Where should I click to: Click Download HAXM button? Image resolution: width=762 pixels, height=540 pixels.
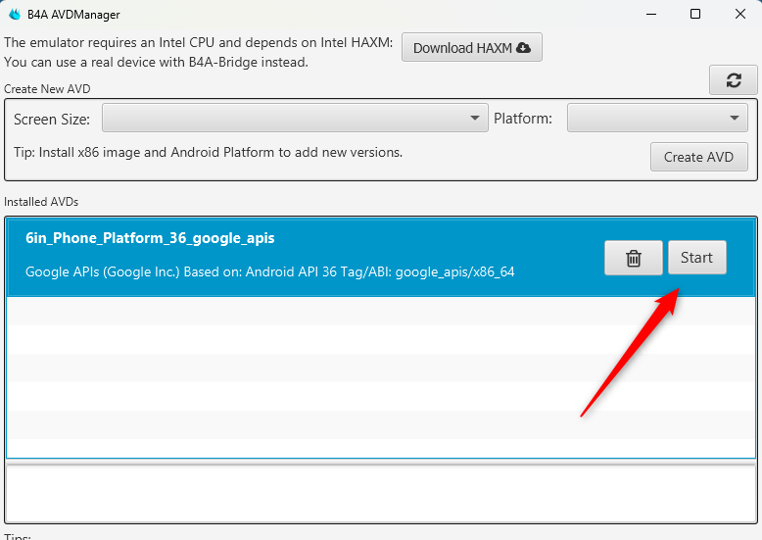click(x=472, y=48)
